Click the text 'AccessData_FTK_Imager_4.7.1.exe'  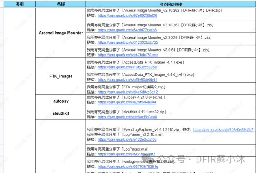[x=153, y=62]
